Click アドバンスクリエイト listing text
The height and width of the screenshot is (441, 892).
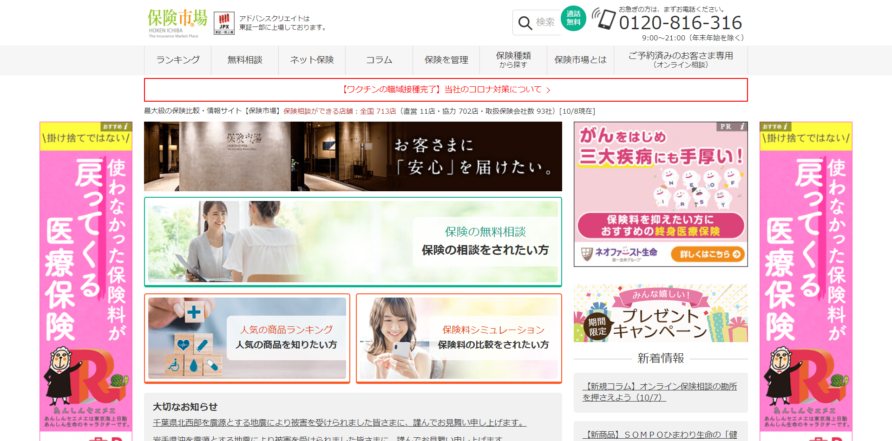coord(282,23)
